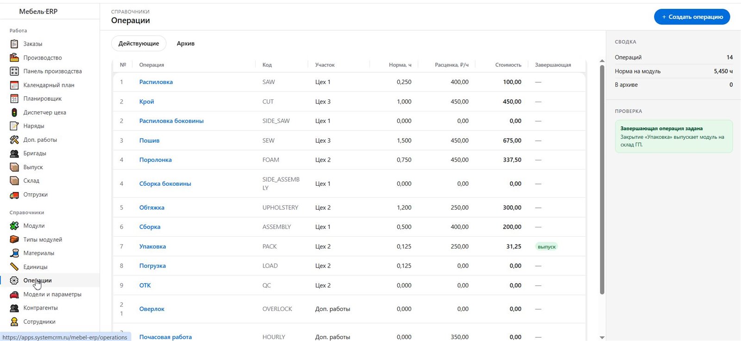Click the UPHOLSTERY code cell
Viewport: 741px width, 341px height.
280,207
